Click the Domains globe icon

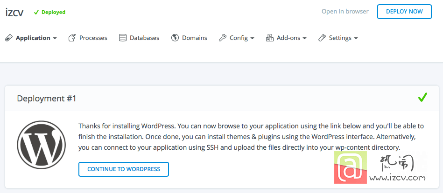[x=175, y=38]
